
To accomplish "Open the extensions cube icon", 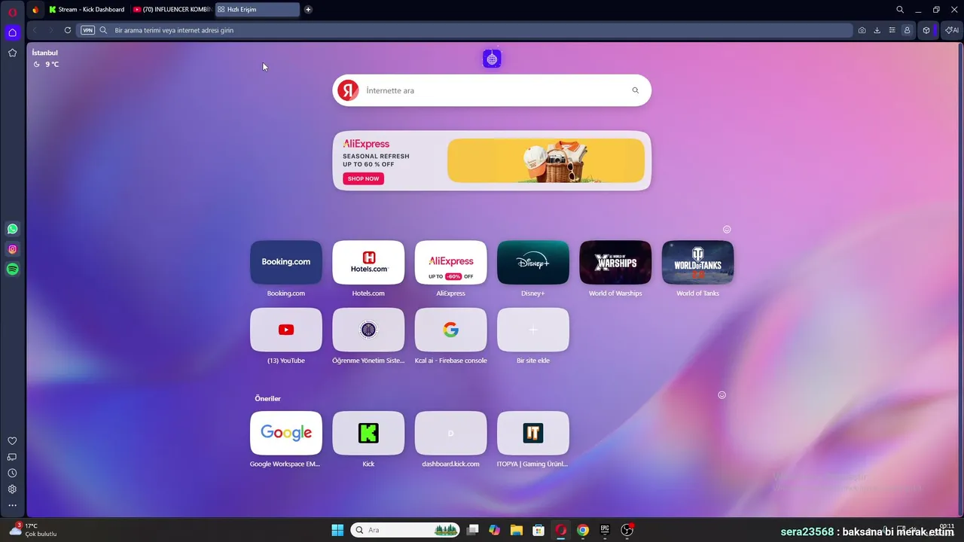I will pos(926,30).
